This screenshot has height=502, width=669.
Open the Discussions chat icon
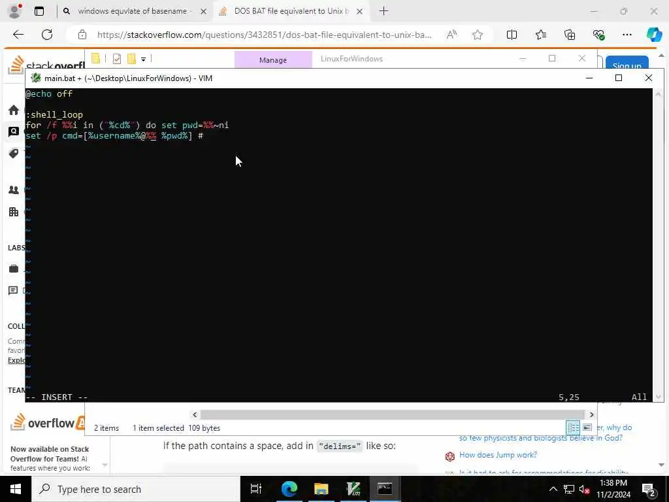pos(13,291)
